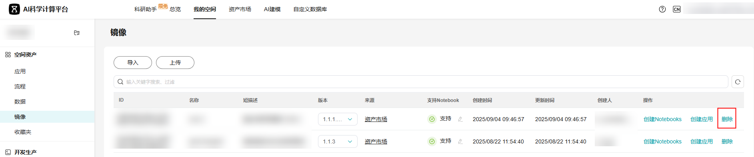754x157 pixels.
Task: Click the 上传 button
Action: (175, 63)
